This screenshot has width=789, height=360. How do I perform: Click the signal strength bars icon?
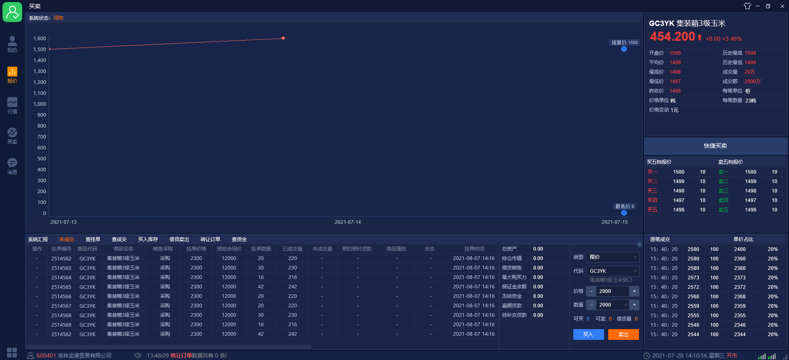point(767,356)
